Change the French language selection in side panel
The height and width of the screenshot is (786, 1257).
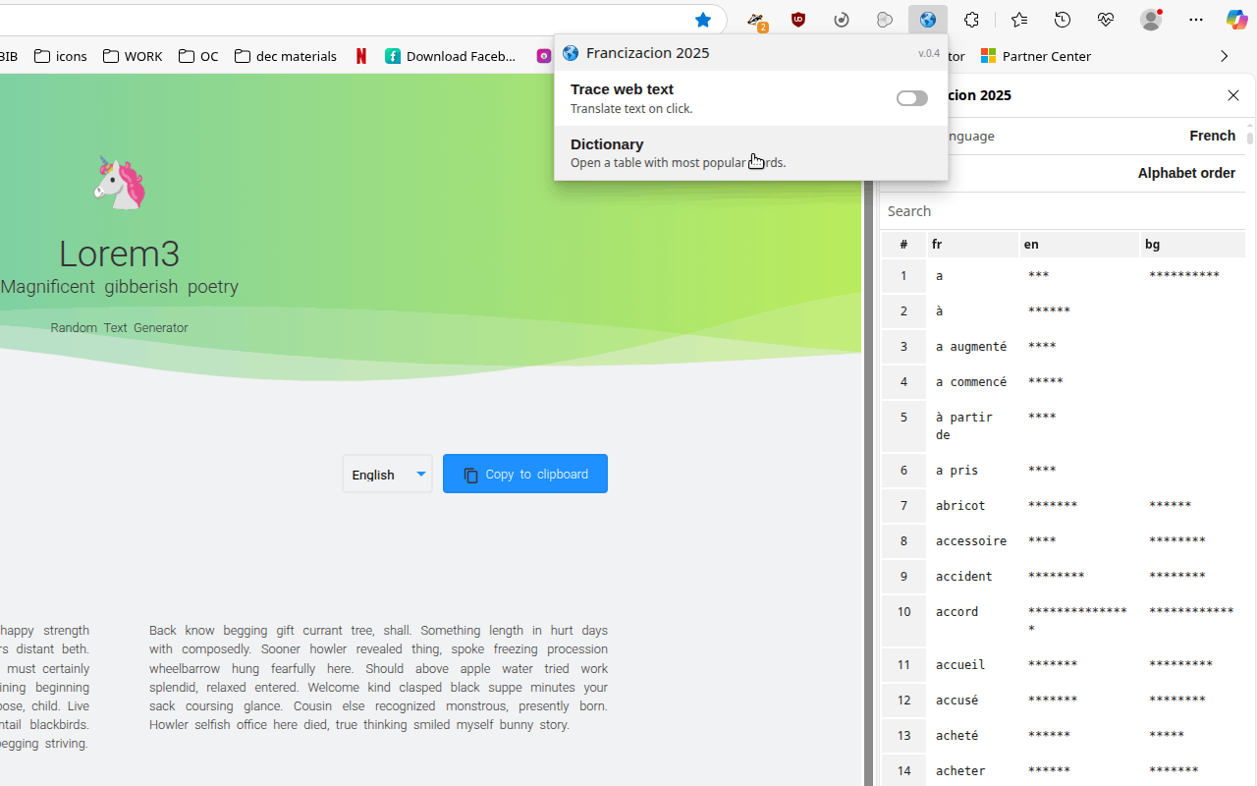pos(1212,136)
